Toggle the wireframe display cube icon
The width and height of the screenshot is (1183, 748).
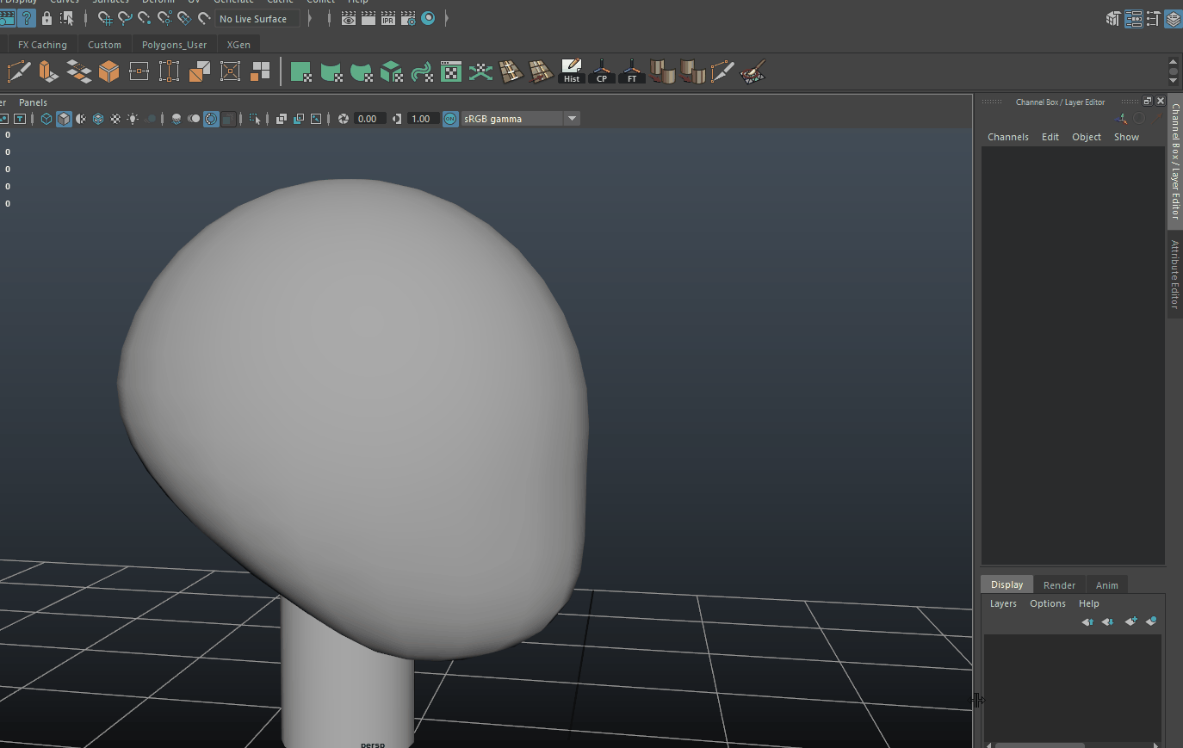pyautogui.click(x=46, y=119)
